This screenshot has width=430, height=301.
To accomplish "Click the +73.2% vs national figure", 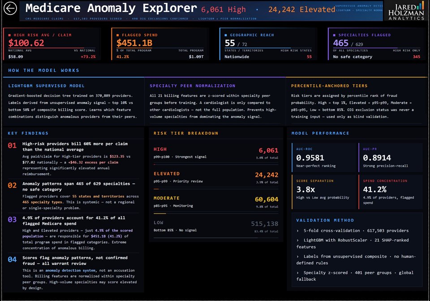I will [x=88, y=57].
